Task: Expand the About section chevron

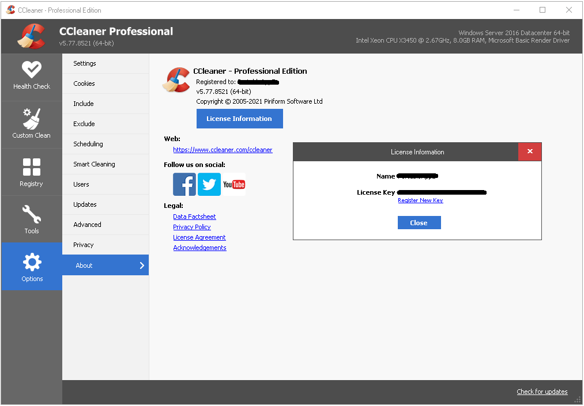Action: pos(141,265)
